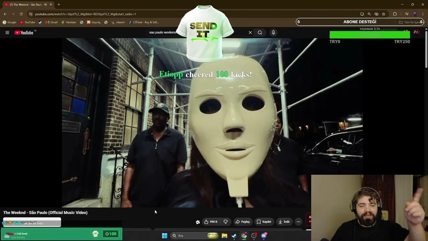Open the browser extensions puzzle icon
428x241 pixels.
tap(395, 14)
